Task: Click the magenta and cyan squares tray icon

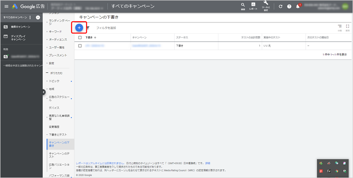Action: click(345, 163)
